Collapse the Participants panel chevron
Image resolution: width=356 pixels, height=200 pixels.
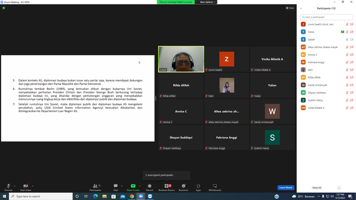[x=301, y=8]
